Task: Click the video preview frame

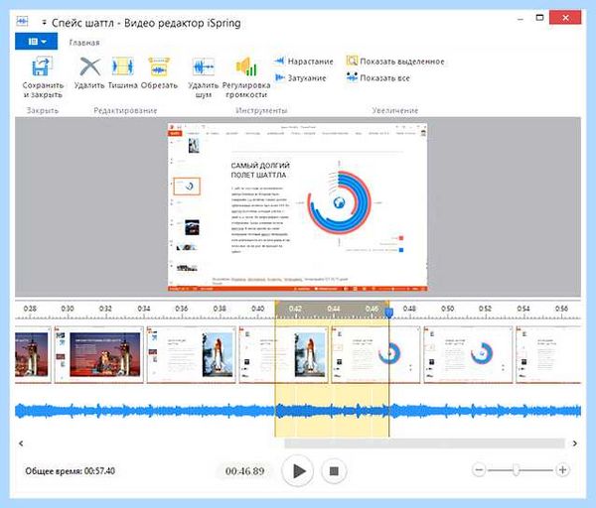Action: click(x=298, y=207)
